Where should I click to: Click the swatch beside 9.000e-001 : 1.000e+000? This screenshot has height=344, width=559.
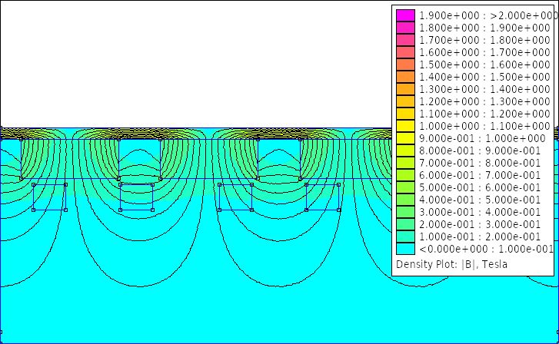click(405, 138)
